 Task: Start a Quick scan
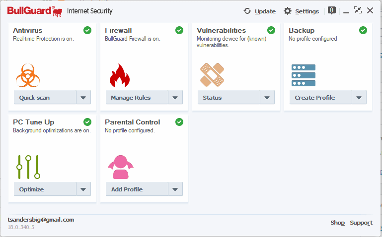click(x=45, y=97)
